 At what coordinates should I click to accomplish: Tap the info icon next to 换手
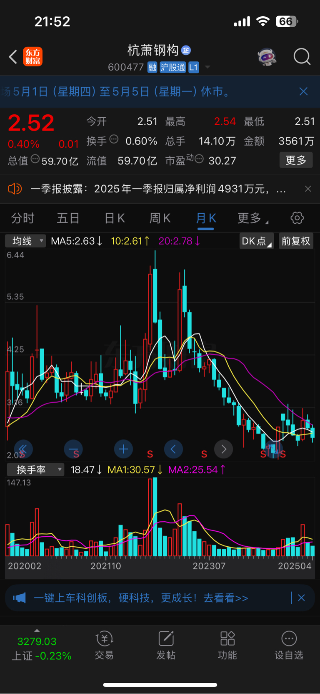pos(114,139)
